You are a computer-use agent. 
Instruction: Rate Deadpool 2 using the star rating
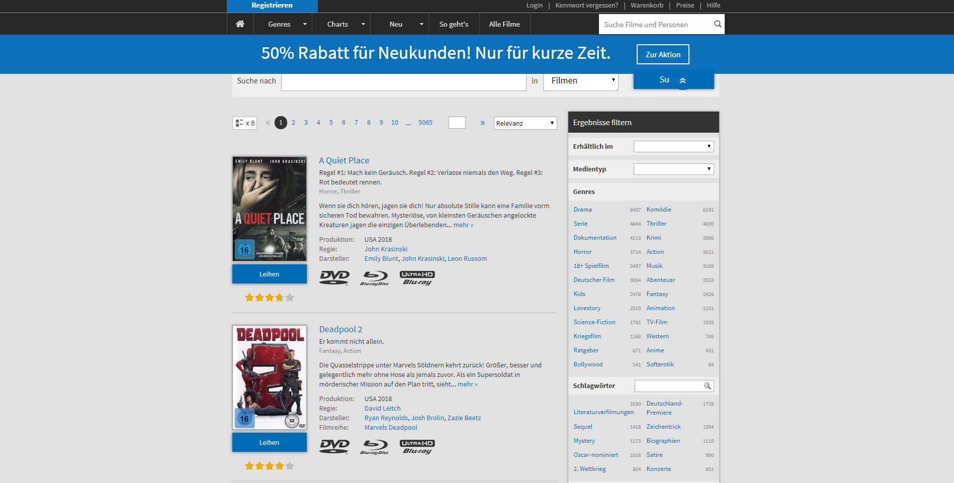[269, 466]
